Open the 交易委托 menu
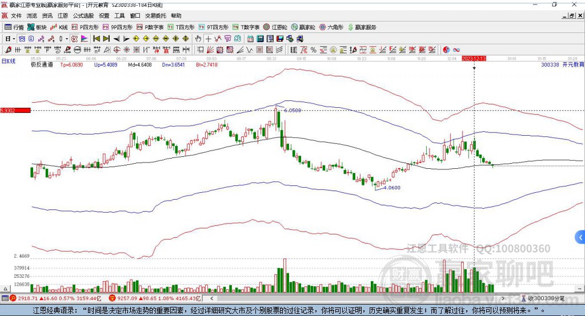 155,15
